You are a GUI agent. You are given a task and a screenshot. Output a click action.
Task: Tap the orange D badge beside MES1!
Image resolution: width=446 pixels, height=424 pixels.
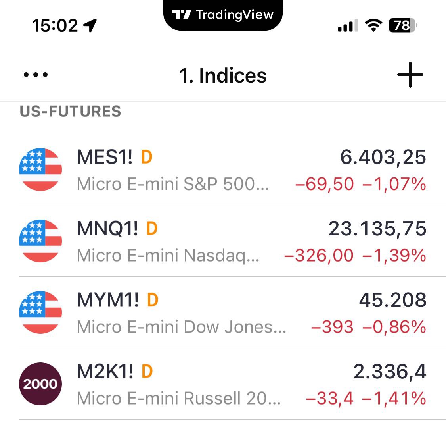point(147,158)
